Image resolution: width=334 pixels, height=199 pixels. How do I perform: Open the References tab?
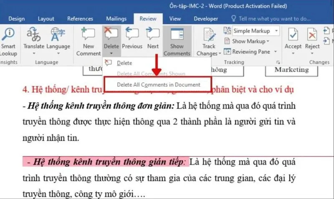80,19
